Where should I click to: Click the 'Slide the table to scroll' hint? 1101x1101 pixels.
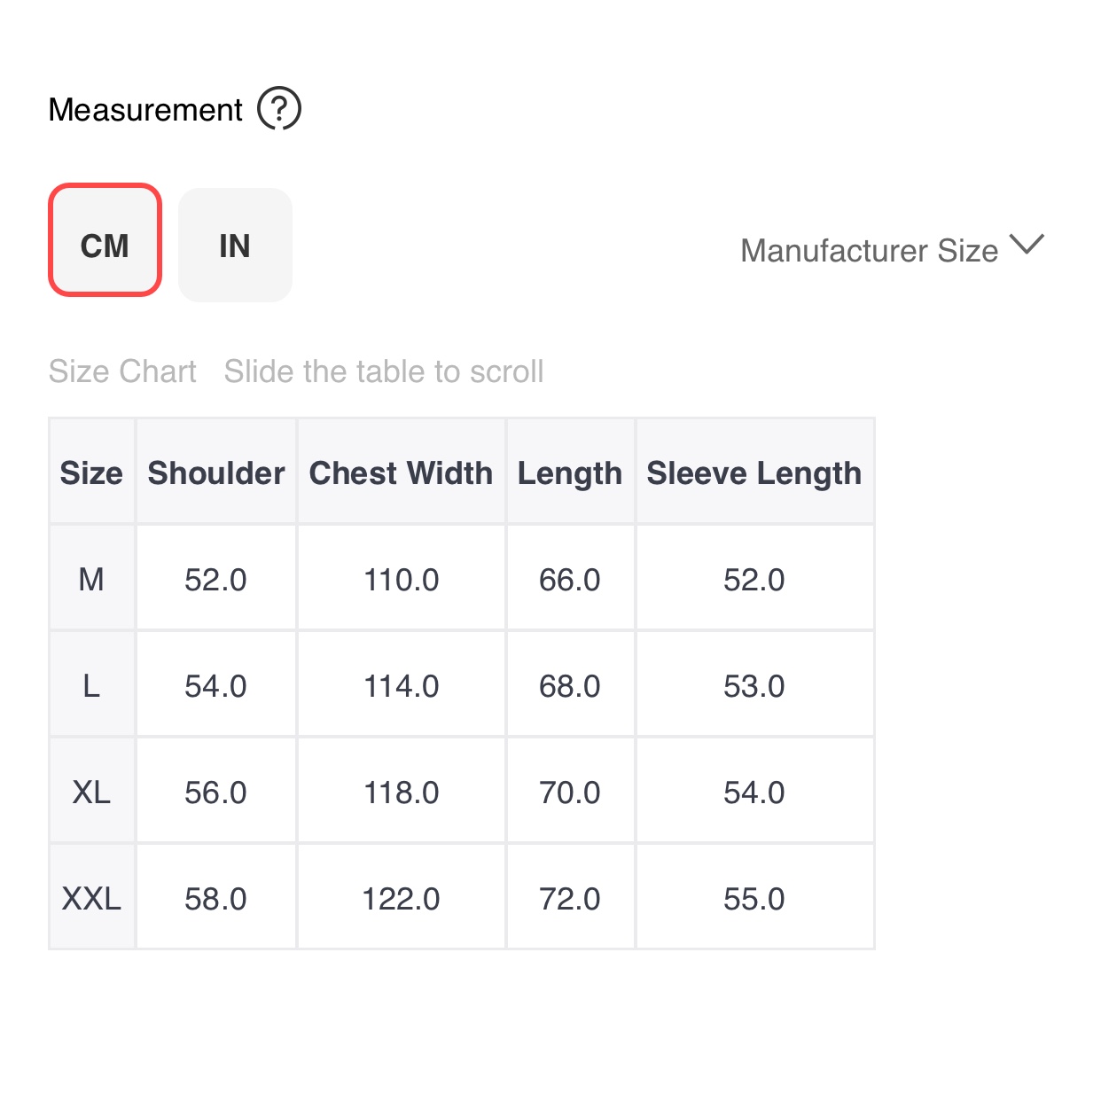coord(383,371)
